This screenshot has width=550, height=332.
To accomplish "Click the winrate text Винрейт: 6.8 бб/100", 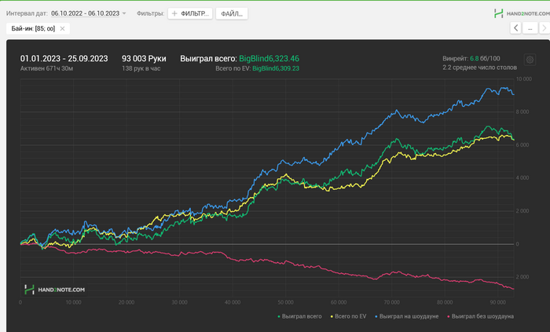I will (x=471, y=59).
